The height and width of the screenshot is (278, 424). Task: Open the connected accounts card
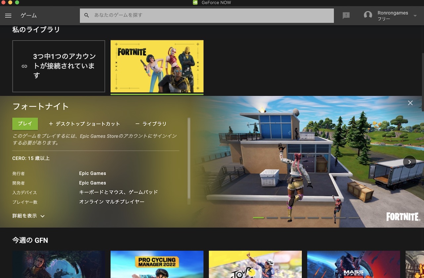click(59, 66)
